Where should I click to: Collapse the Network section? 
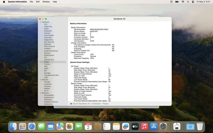pos(40,80)
